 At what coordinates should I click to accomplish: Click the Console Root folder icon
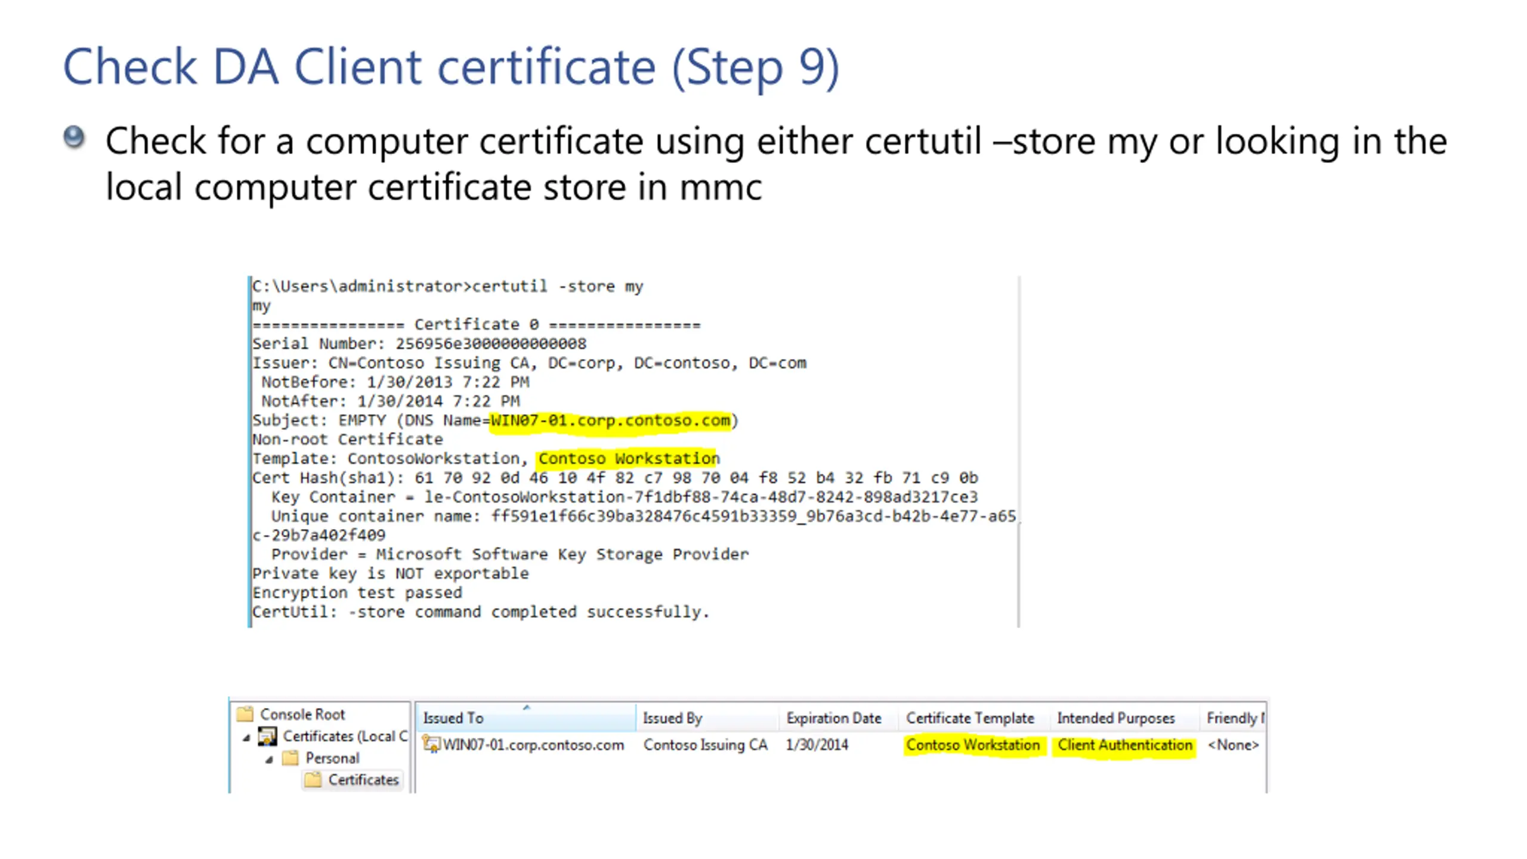pos(245,713)
